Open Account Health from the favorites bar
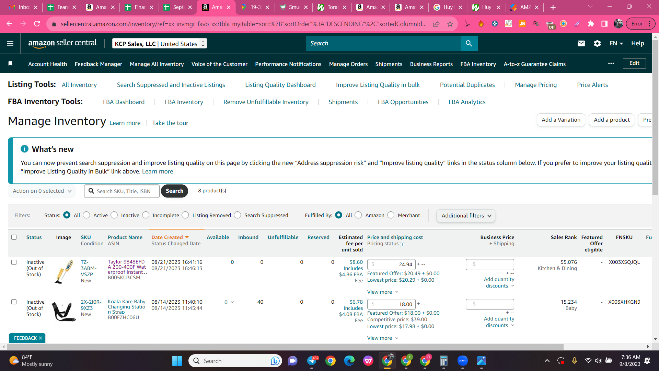 point(48,64)
